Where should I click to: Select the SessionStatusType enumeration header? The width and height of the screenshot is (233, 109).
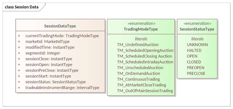point(197,26)
